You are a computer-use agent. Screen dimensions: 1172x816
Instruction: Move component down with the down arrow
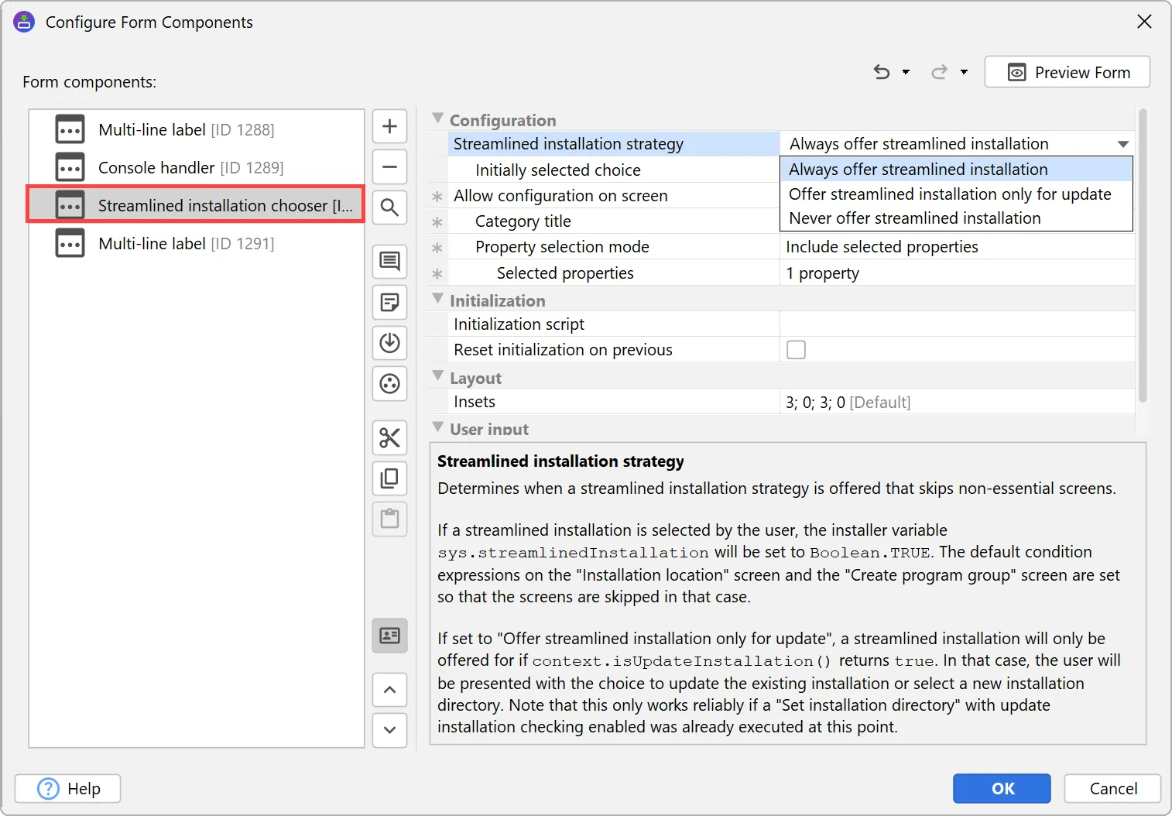[x=389, y=729]
